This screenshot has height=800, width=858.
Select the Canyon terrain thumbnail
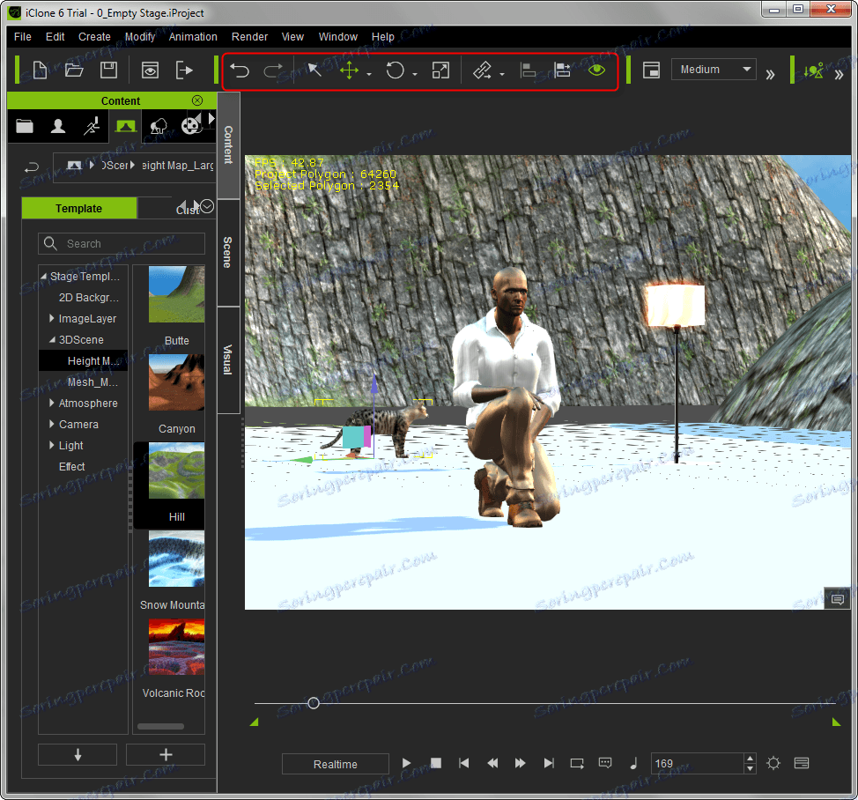[x=176, y=383]
